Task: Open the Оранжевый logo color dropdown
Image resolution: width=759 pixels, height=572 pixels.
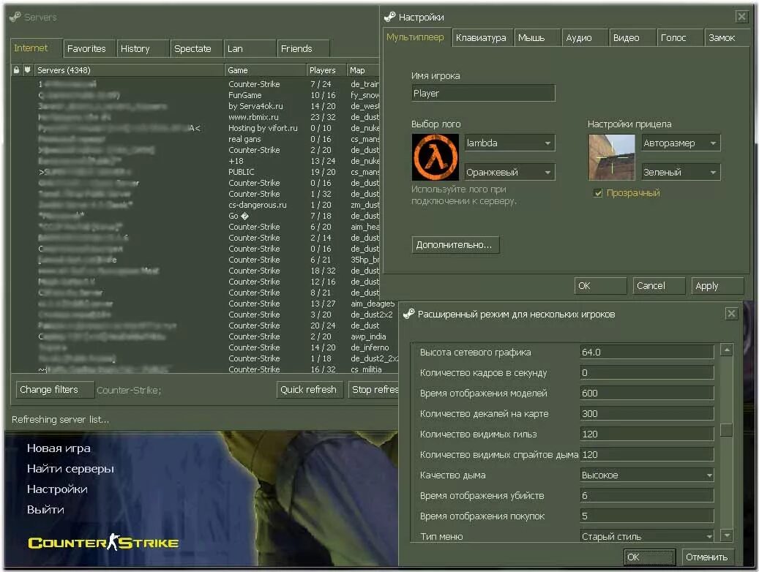Action: [x=509, y=172]
